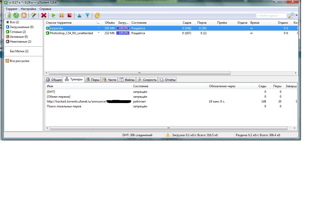Screen dimensions: 326x204
Task: Move torrent up the queue arrow icon
Action: click(x=79, y=15)
